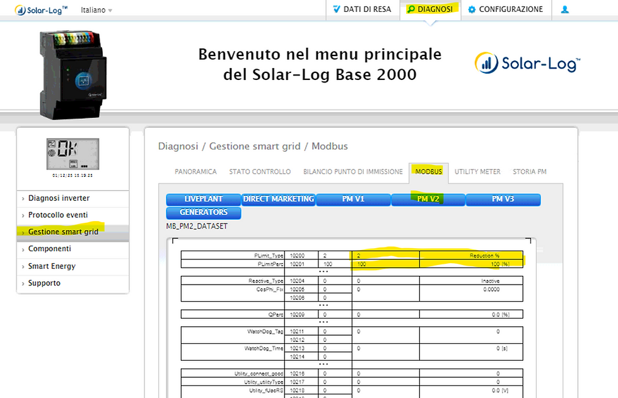The width and height of the screenshot is (618, 398).
Task: Open Smart Energy in sidebar
Action: (52, 266)
